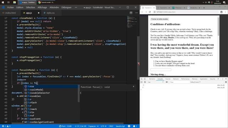Open File Explorer from the taskbar
228x128 pixels.
pyautogui.click(x=14, y=2)
